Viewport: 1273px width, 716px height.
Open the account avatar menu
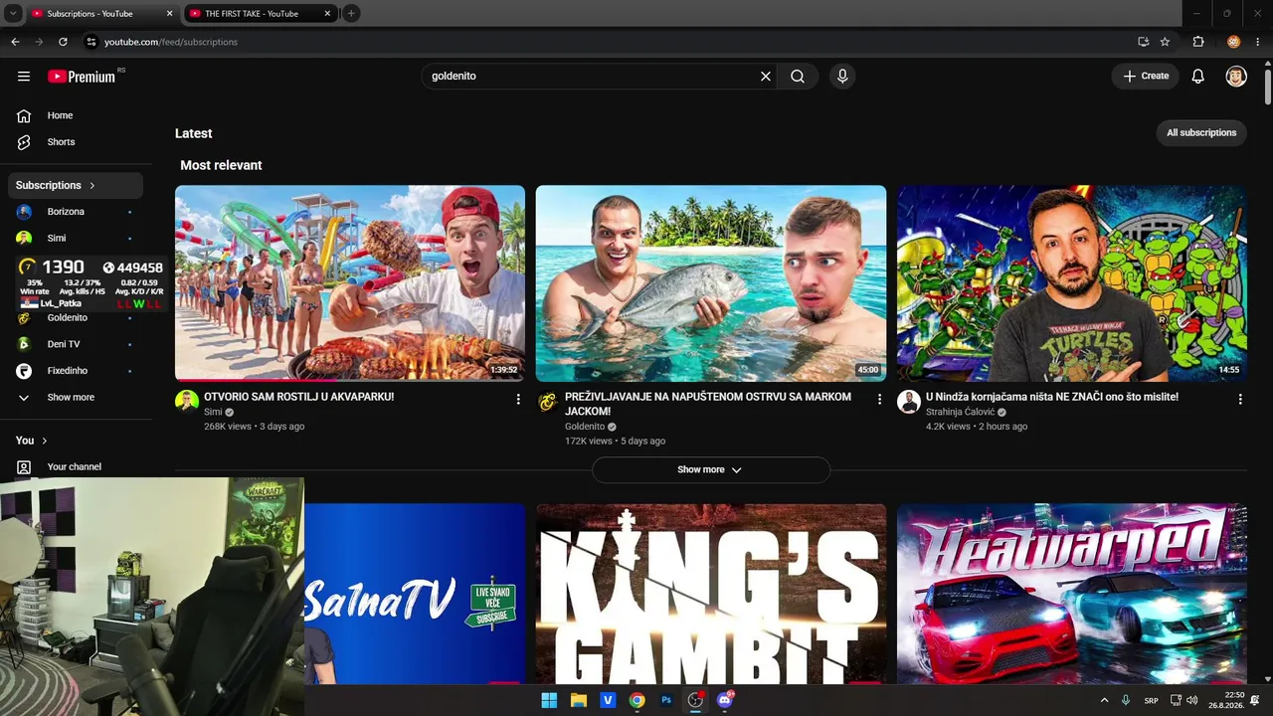coord(1236,77)
